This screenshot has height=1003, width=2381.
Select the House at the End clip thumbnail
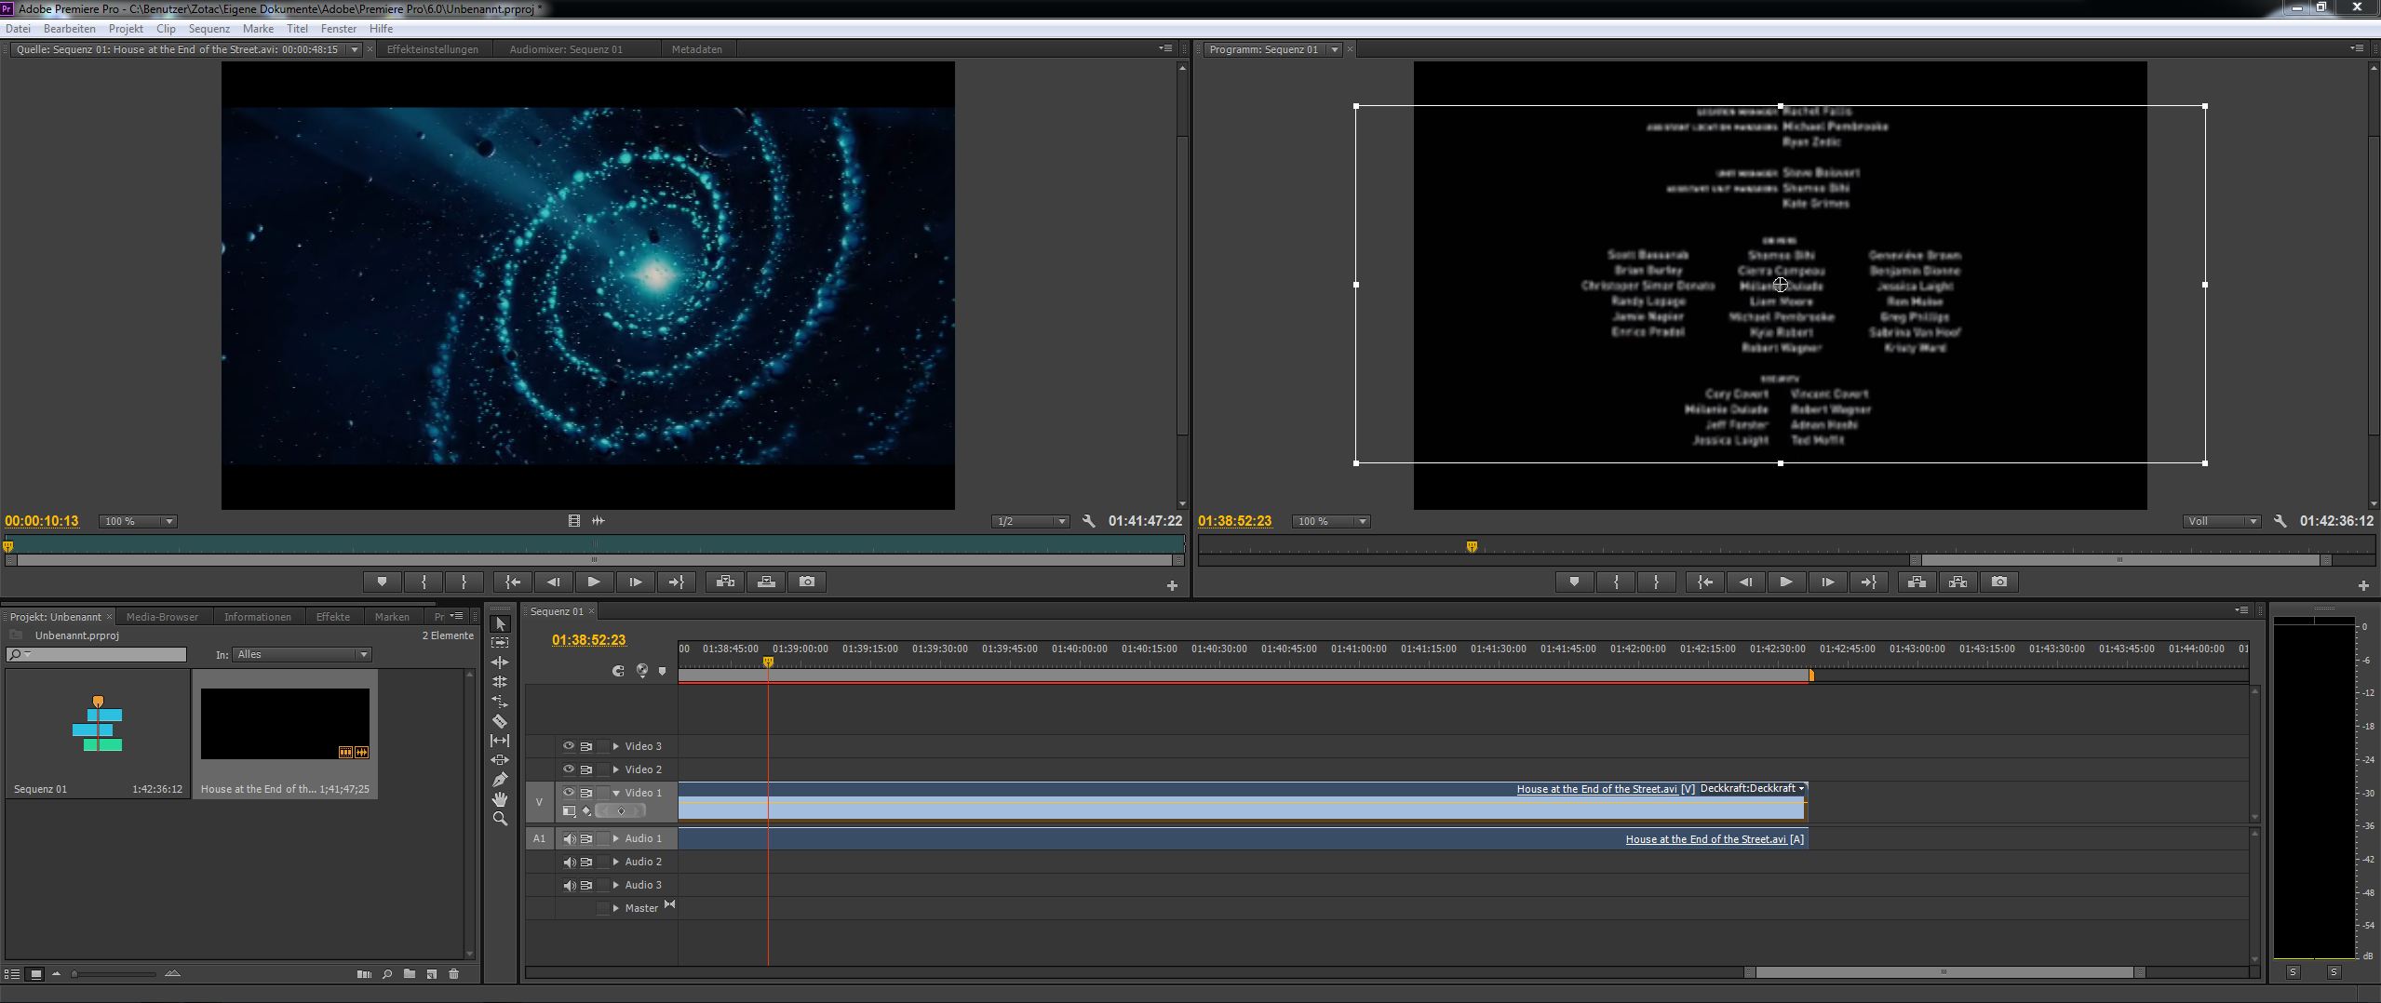[x=285, y=725]
